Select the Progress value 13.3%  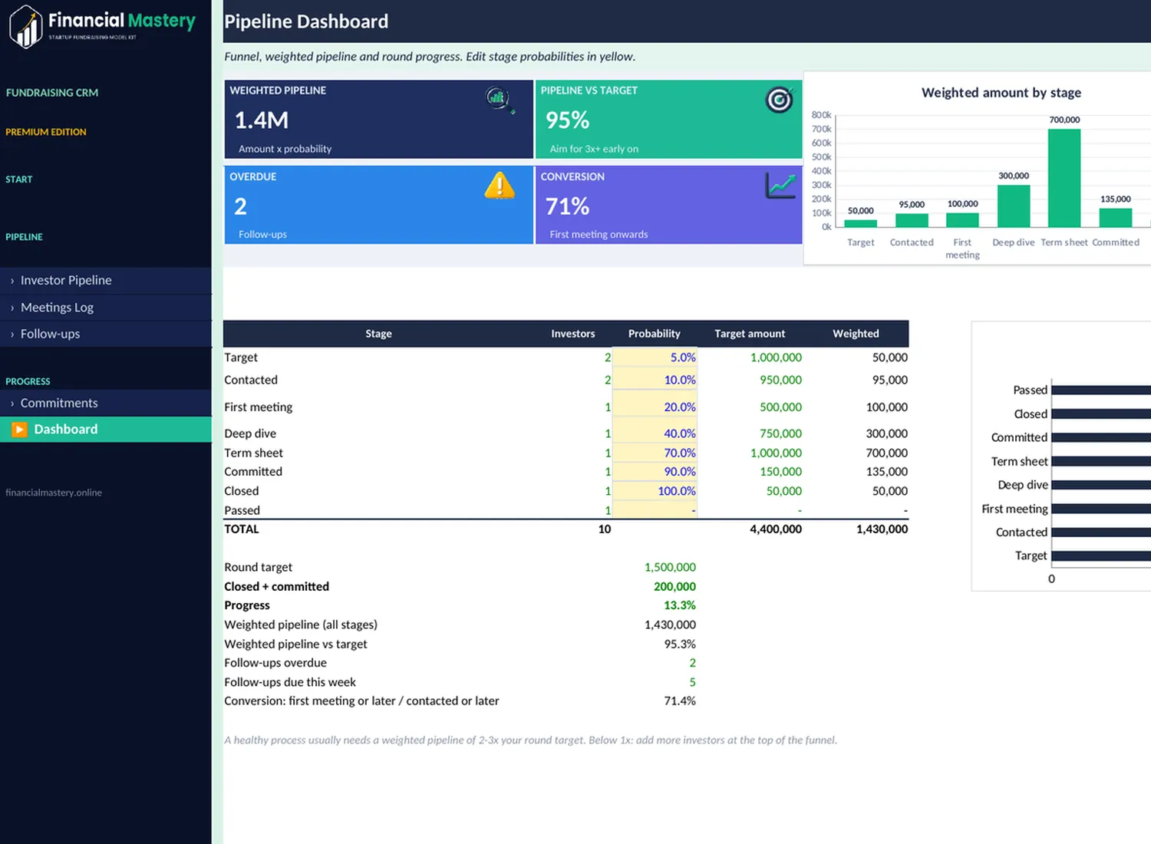click(680, 605)
